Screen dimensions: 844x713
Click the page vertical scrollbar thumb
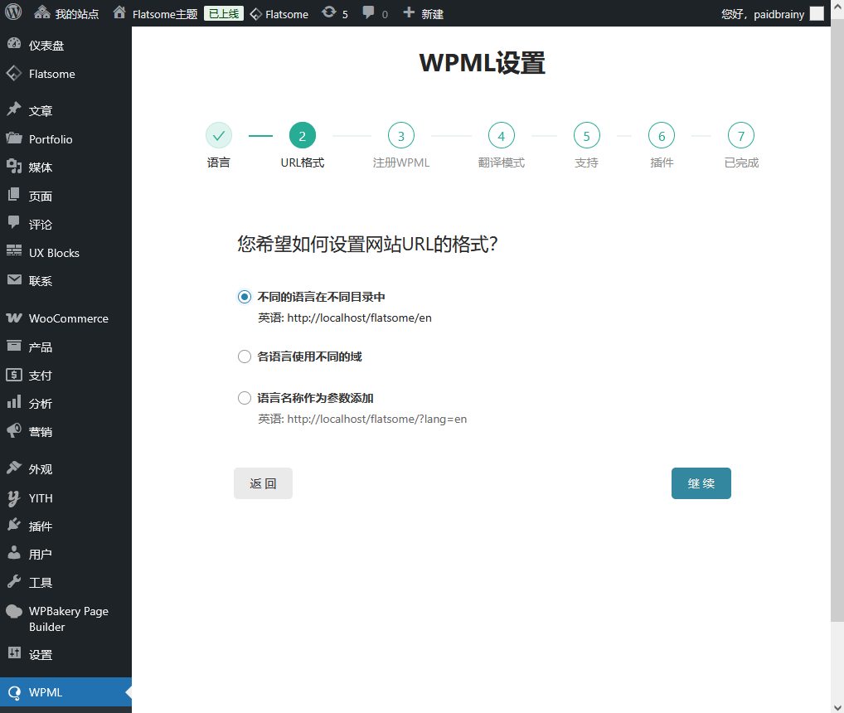coord(837,320)
